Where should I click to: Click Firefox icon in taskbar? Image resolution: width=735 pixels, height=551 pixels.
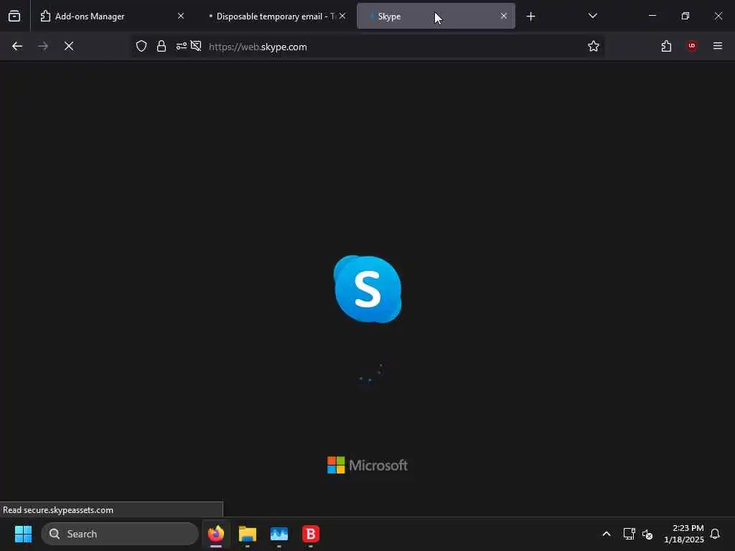pyautogui.click(x=216, y=534)
